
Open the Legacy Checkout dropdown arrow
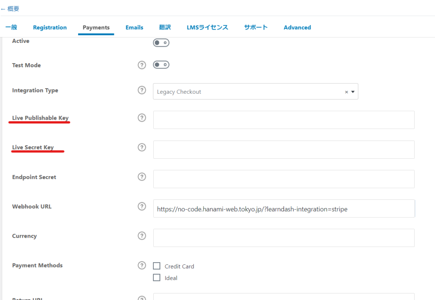[353, 92]
